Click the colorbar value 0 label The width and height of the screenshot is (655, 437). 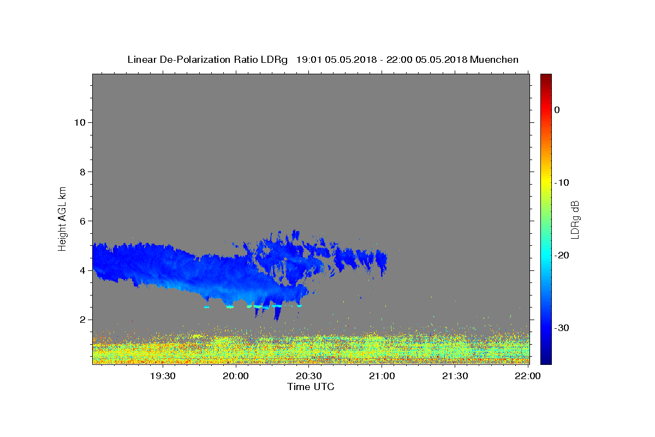(x=557, y=110)
